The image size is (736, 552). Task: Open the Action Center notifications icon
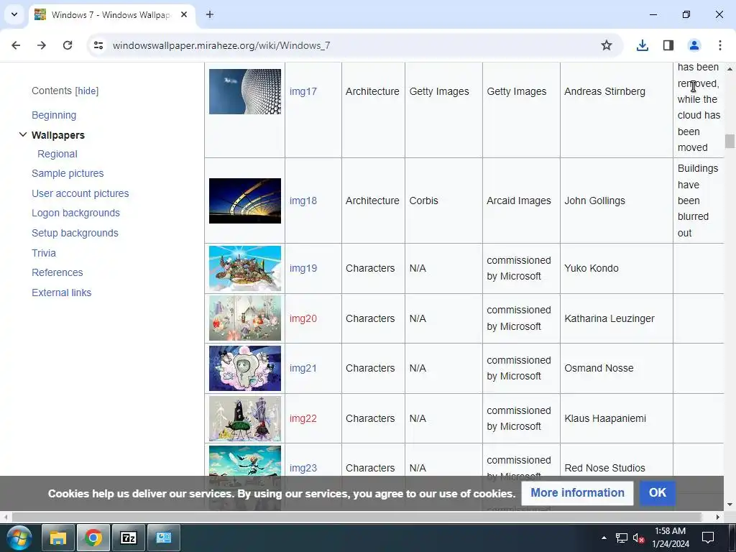(708, 538)
